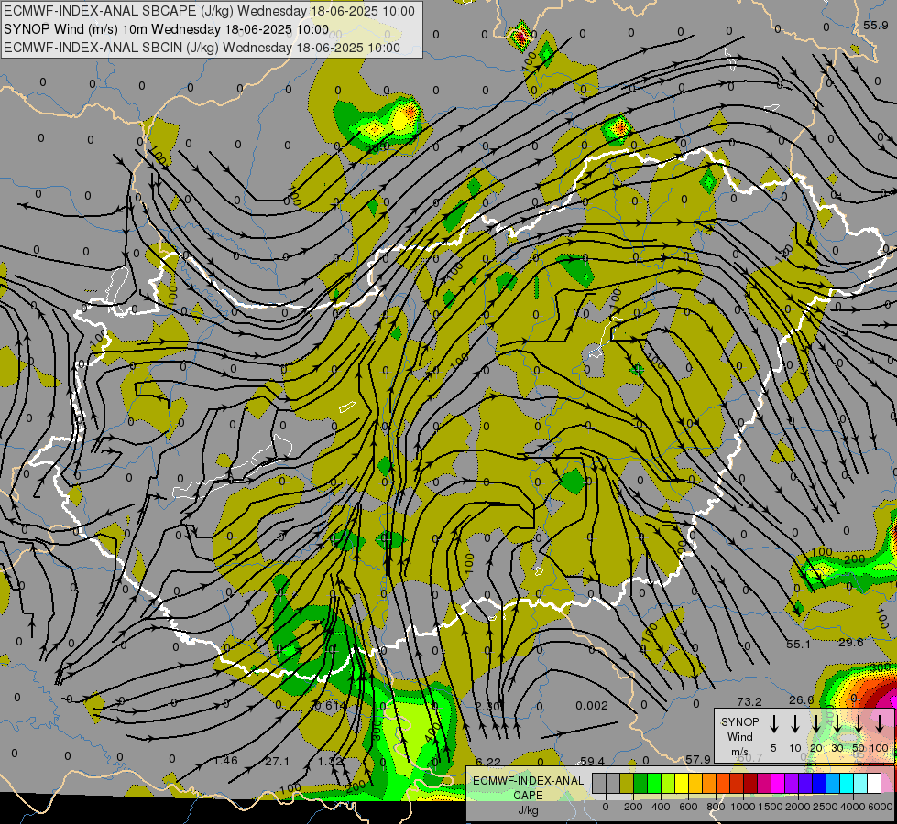Click the 100 m/s wind arrow in legend

880,723
